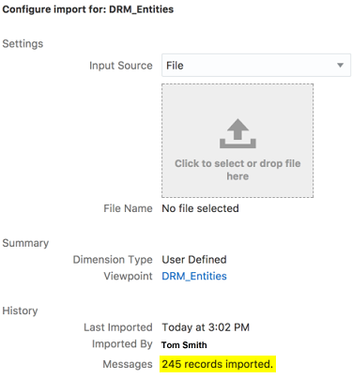Click the Input Source field label
352x379 pixels.
[x=121, y=66]
